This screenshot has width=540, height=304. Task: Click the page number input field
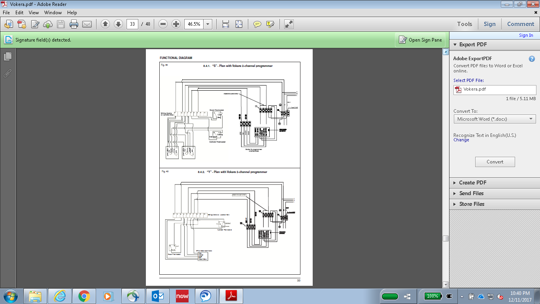[132, 24]
